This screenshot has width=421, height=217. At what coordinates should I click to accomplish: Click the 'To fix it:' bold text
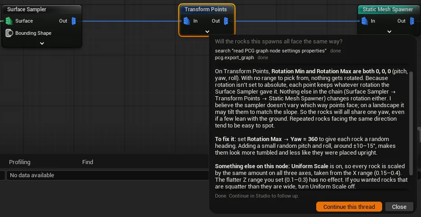click(x=225, y=139)
